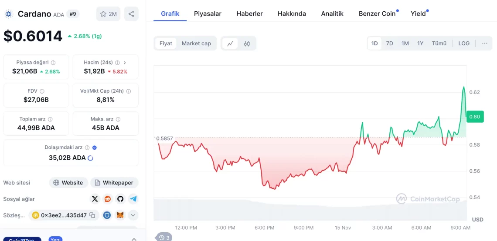Select Fiyat price view

[x=166, y=44]
